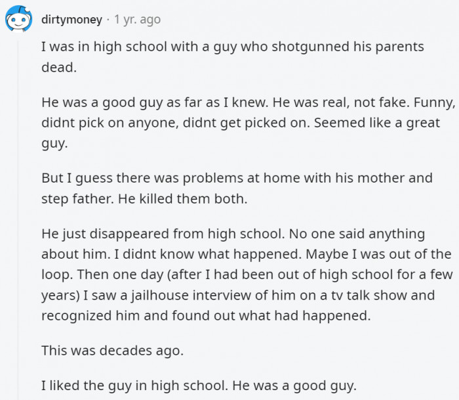The height and width of the screenshot is (400, 459).
Task: Click the word 'recognized' in the comment
Action: pos(77,316)
